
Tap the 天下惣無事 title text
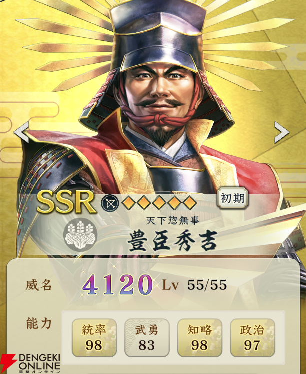tap(172, 220)
